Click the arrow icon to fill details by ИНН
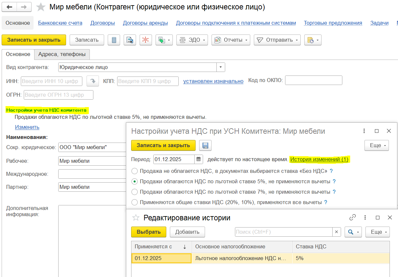398x277 pixels. click(93, 81)
